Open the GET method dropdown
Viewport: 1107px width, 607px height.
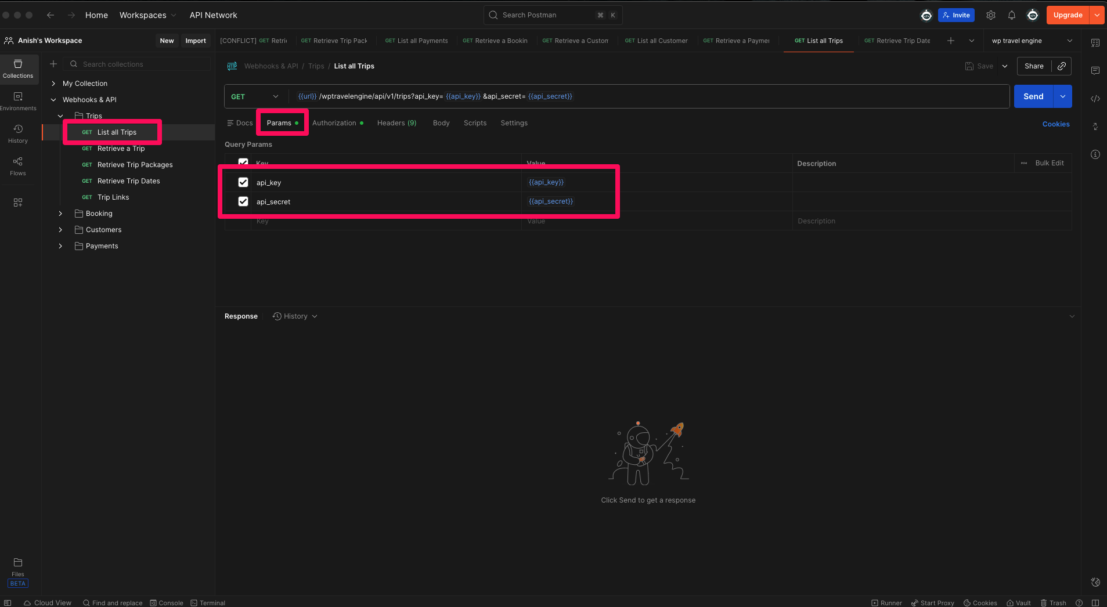click(x=255, y=96)
